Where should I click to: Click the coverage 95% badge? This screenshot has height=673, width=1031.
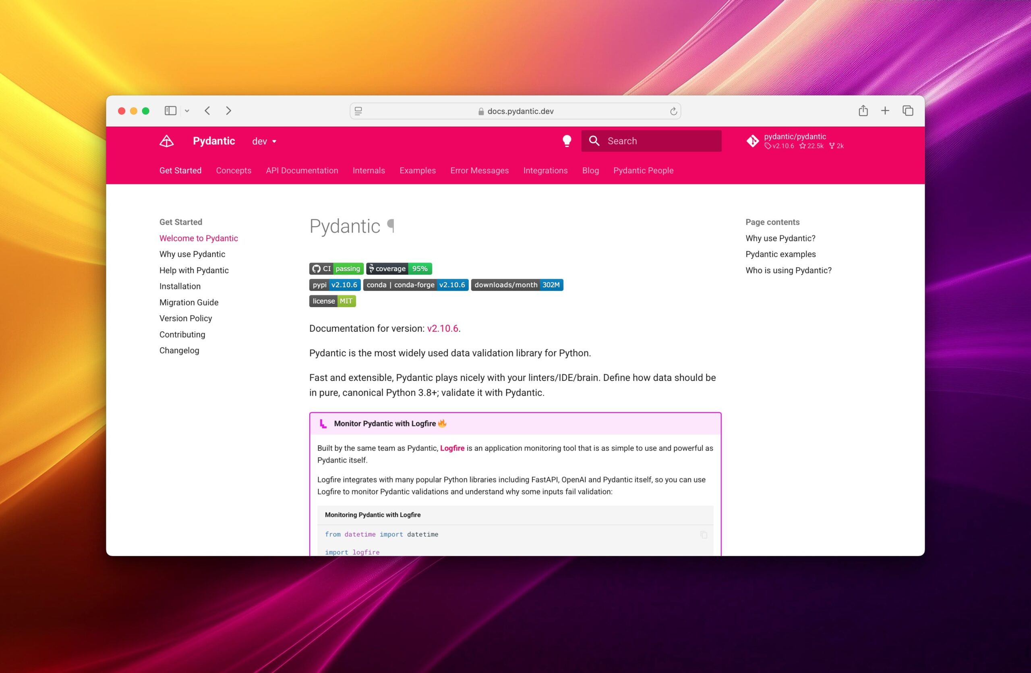399,269
